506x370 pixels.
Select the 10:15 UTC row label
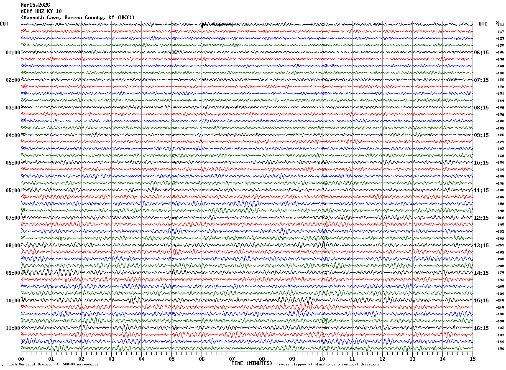481,163
